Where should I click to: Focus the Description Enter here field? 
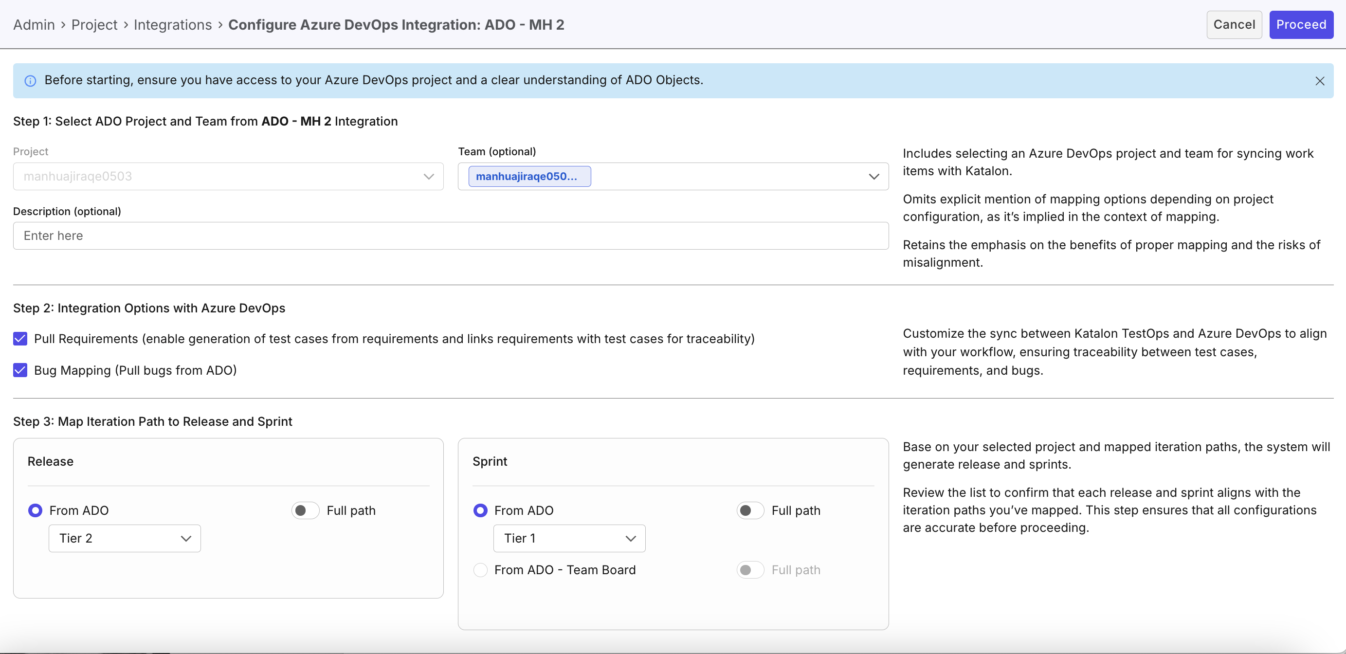[x=451, y=236]
